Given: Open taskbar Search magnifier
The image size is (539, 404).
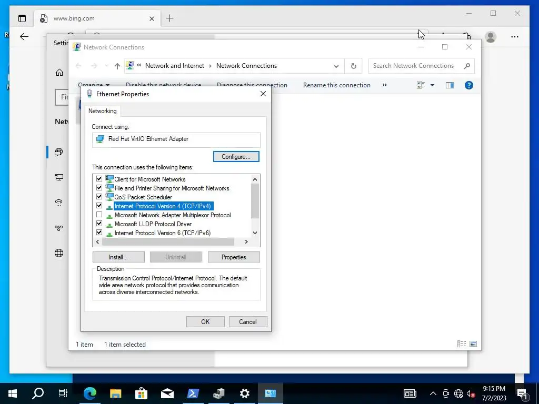Looking at the screenshot, I should [38, 393].
